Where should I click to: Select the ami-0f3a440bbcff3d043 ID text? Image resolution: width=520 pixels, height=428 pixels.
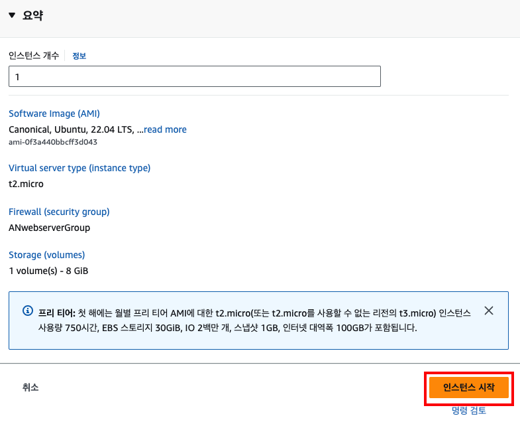(x=53, y=142)
